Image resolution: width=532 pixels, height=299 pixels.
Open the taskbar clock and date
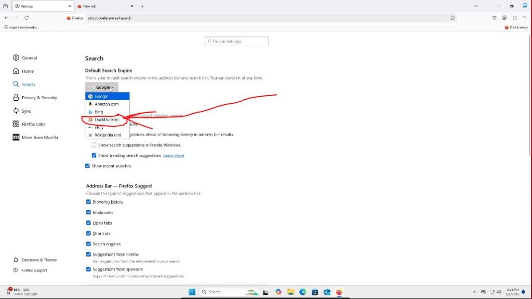click(512, 292)
